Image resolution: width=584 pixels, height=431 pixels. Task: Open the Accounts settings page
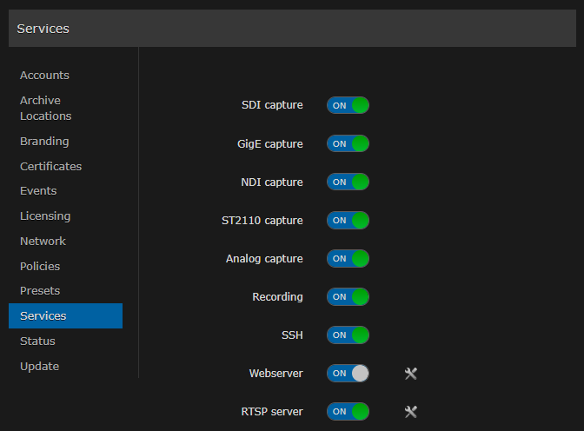pyautogui.click(x=44, y=76)
